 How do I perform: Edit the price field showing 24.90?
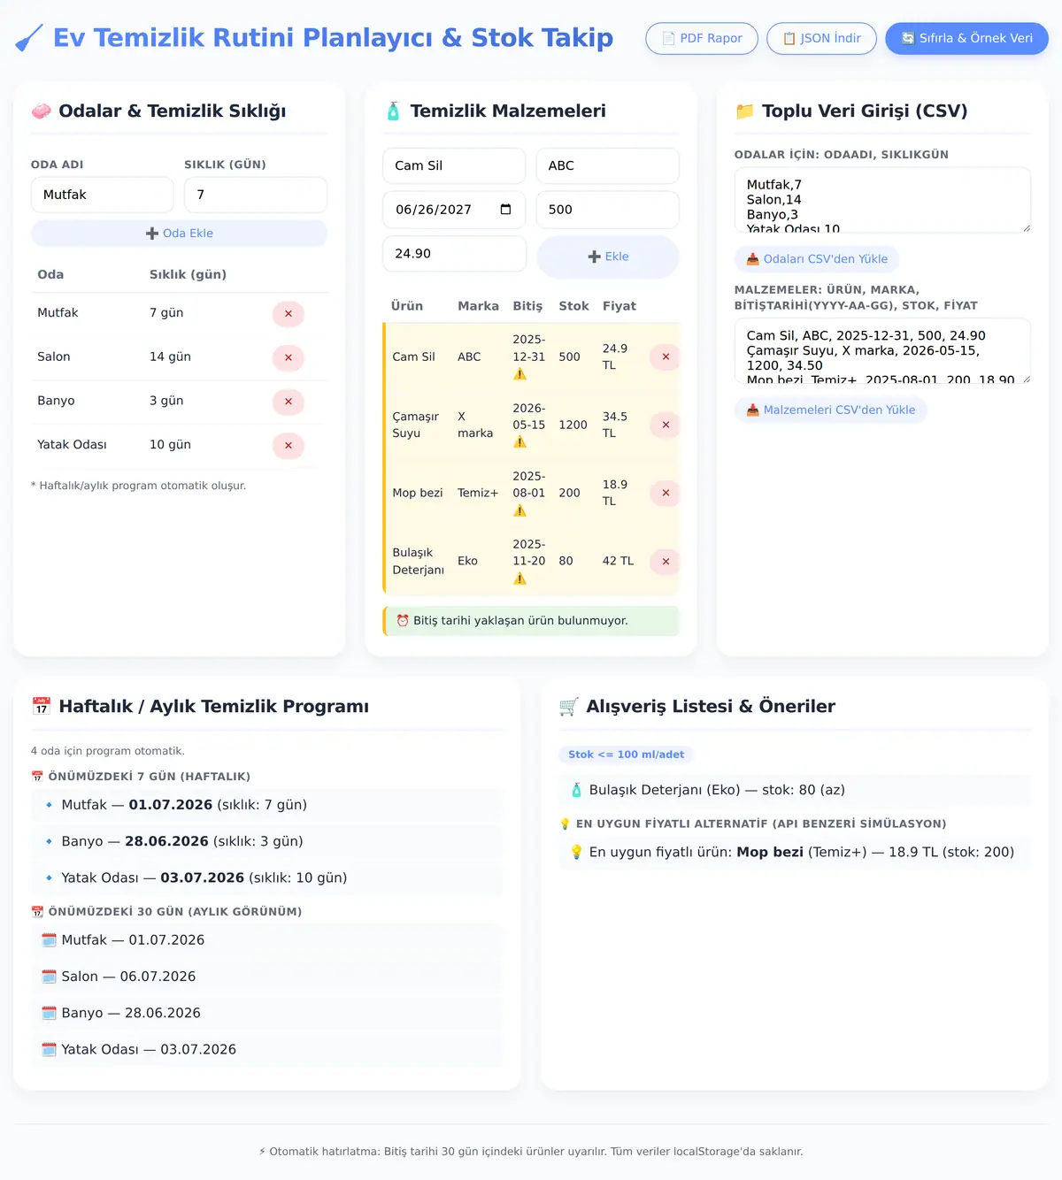coord(454,253)
